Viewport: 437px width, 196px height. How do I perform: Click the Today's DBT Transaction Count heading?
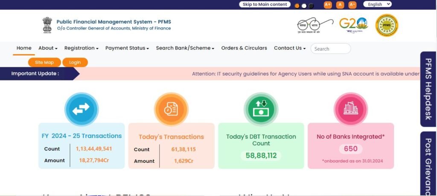click(261, 140)
